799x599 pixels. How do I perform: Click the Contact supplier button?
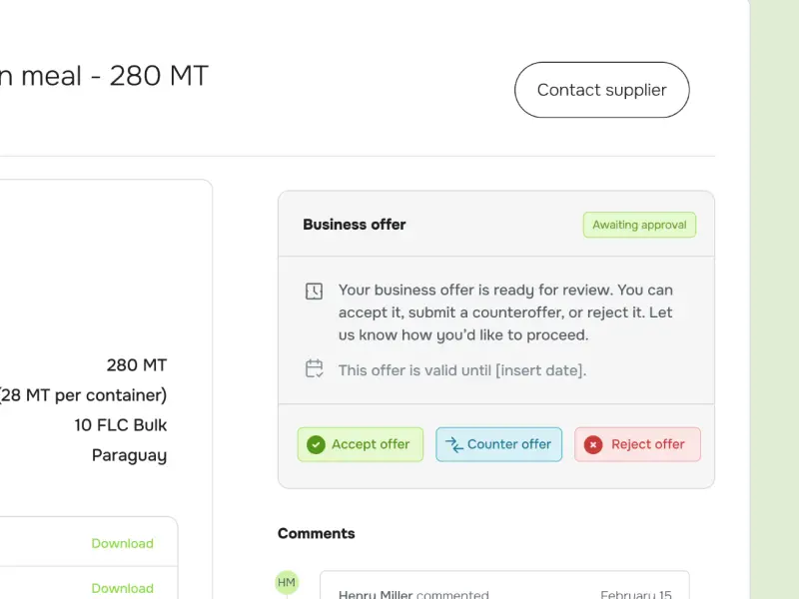(x=601, y=90)
